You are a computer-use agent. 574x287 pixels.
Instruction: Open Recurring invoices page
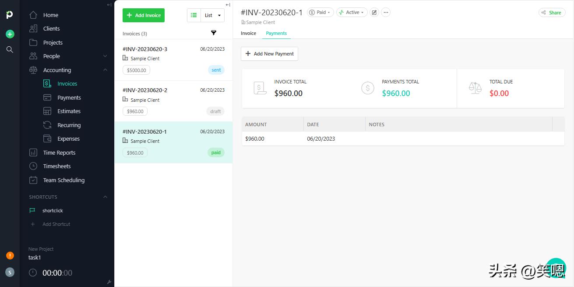click(69, 125)
